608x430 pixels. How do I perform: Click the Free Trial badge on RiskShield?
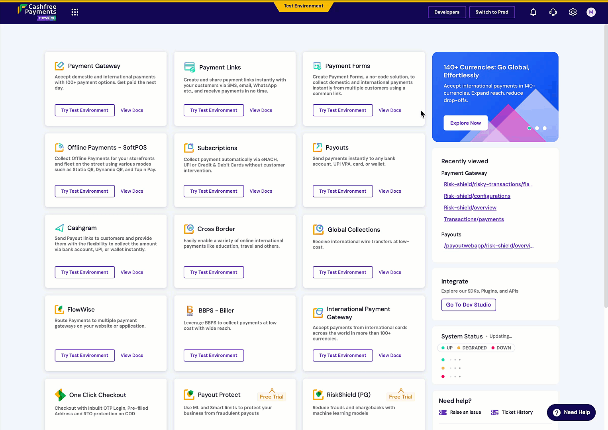tap(401, 397)
